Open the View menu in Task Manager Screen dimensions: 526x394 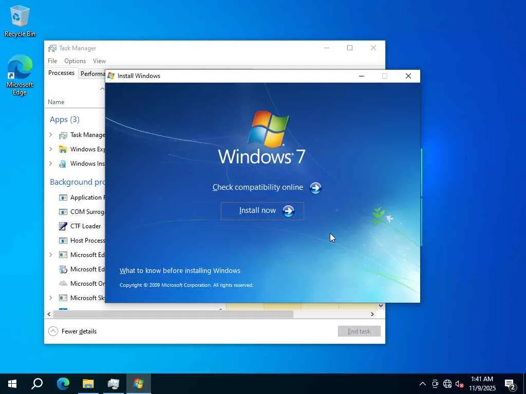point(99,61)
